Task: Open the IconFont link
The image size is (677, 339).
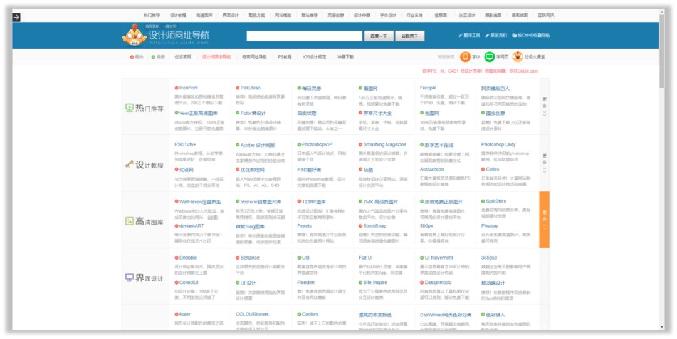Action: [188, 88]
